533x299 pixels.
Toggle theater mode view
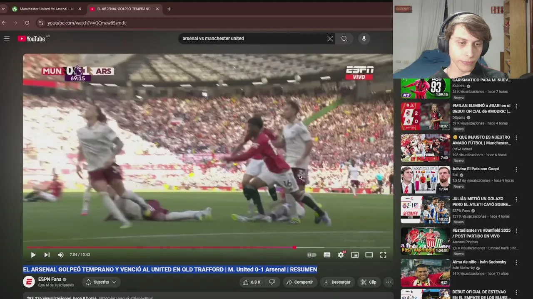coord(369,255)
